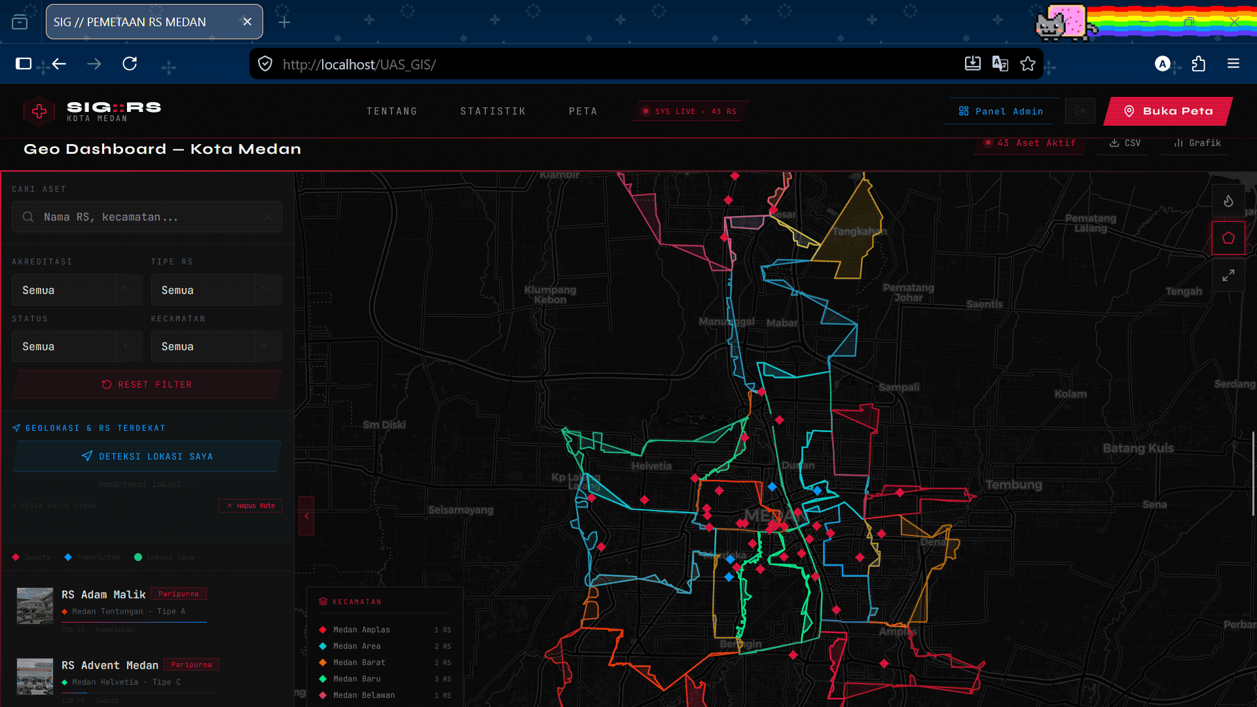Open the Panel Admin link
Viewport: 1257px width, 707px height.
(x=1002, y=111)
